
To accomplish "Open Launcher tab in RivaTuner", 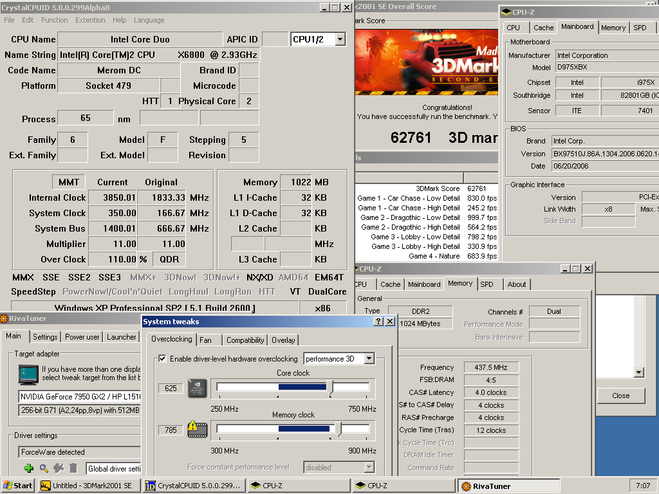I will (x=122, y=336).
